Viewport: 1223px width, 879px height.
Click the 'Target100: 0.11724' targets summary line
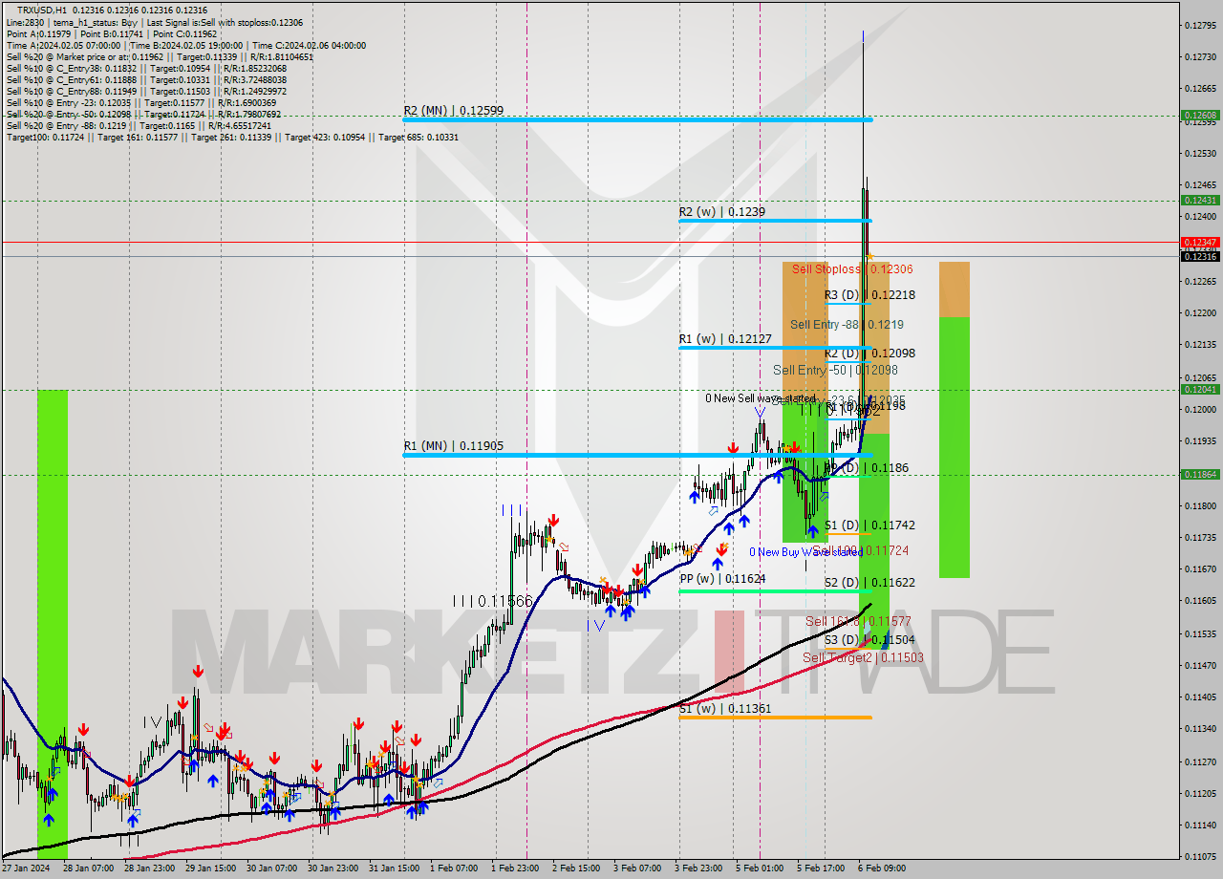pyautogui.click(x=232, y=137)
